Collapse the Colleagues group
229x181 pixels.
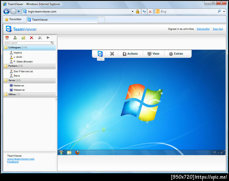click(29, 48)
